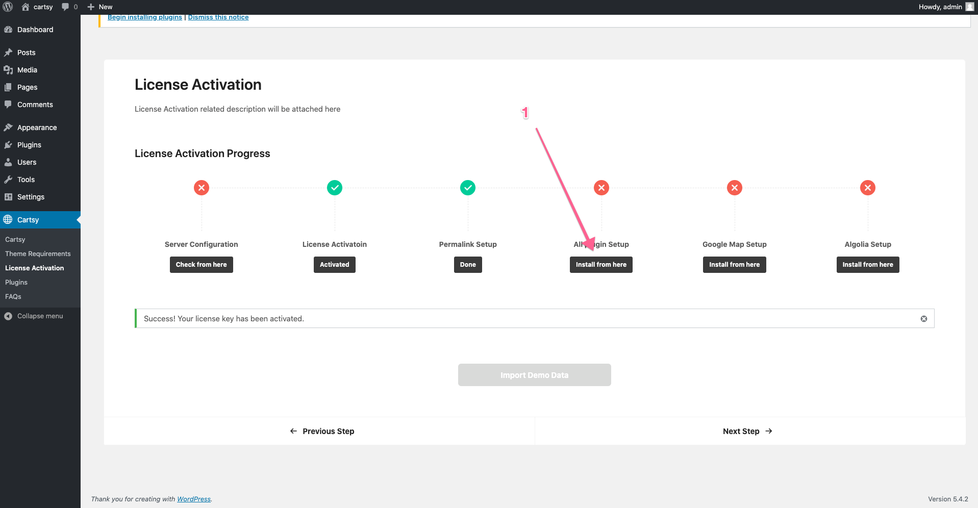Click the Tools wrench icon
This screenshot has height=508, width=978.
[x=8, y=180]
